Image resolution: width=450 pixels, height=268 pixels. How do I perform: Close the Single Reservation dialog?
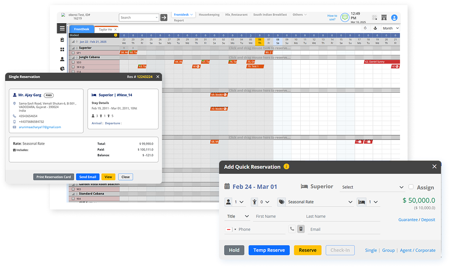click(158, 77)
